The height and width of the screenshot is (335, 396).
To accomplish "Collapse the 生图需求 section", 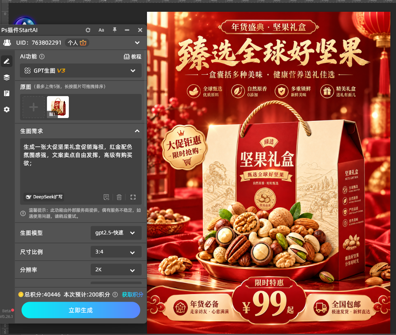I will 137,131.
